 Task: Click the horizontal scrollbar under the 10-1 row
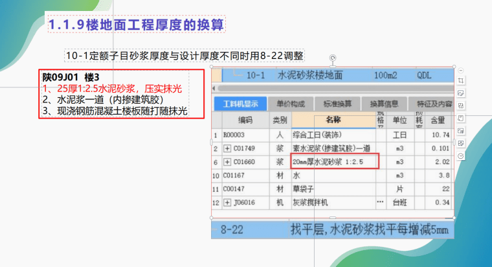click(x=335, y=88)
